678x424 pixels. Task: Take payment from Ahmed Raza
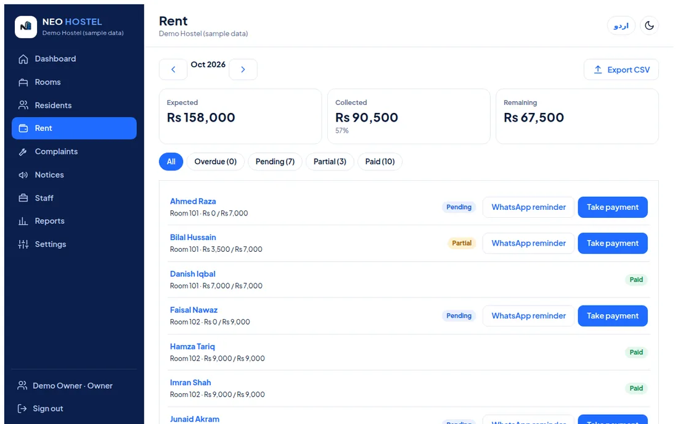612,207
